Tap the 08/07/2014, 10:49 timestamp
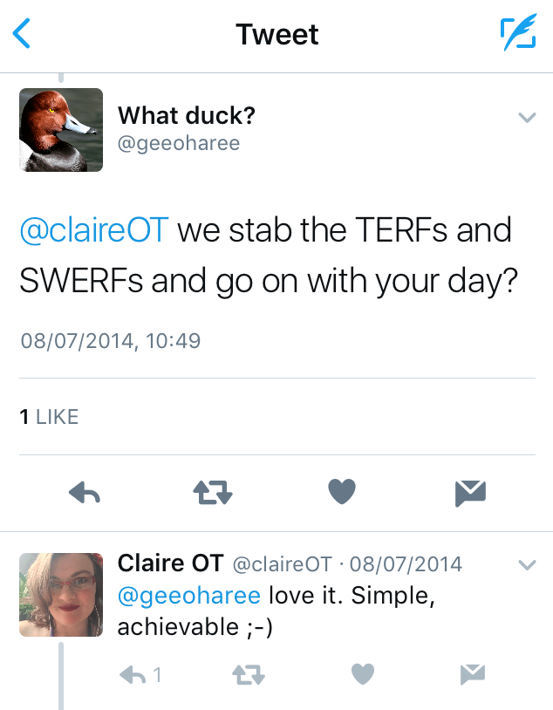The image size is (553, 710). pyautogui.click(x=111, y=339)
